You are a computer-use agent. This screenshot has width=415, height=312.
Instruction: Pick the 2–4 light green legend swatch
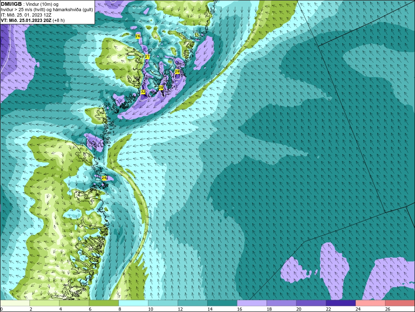pos(44,303)
